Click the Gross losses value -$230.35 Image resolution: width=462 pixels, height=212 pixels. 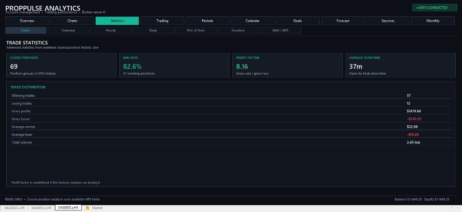tap(414, 119)
